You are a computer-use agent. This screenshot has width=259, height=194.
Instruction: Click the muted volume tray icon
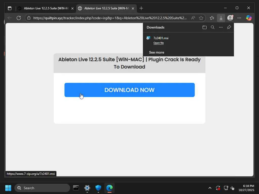[x=233, y=188]
